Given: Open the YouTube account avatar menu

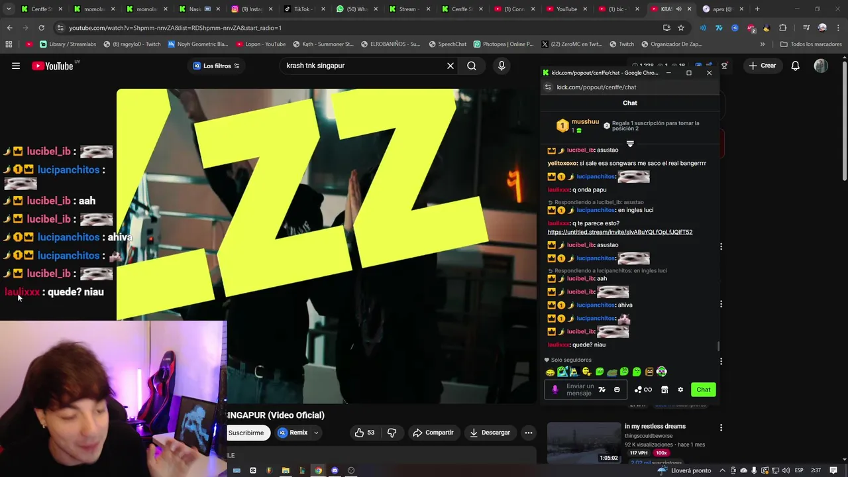Looking at the screenshot, I should click(x=821, y=66).
